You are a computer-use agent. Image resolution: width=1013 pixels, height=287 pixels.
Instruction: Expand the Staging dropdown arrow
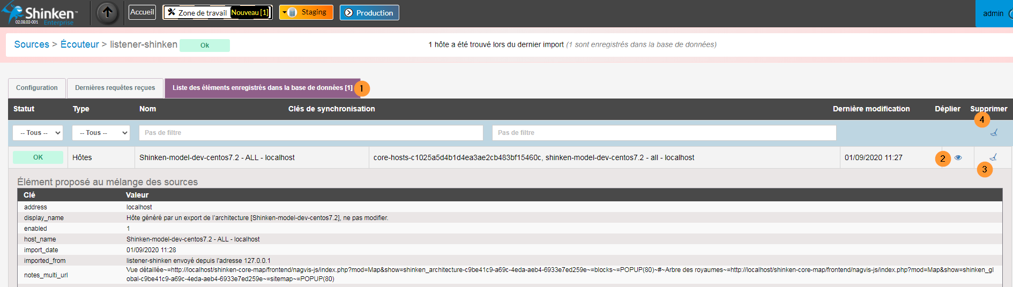click(284, 12)
